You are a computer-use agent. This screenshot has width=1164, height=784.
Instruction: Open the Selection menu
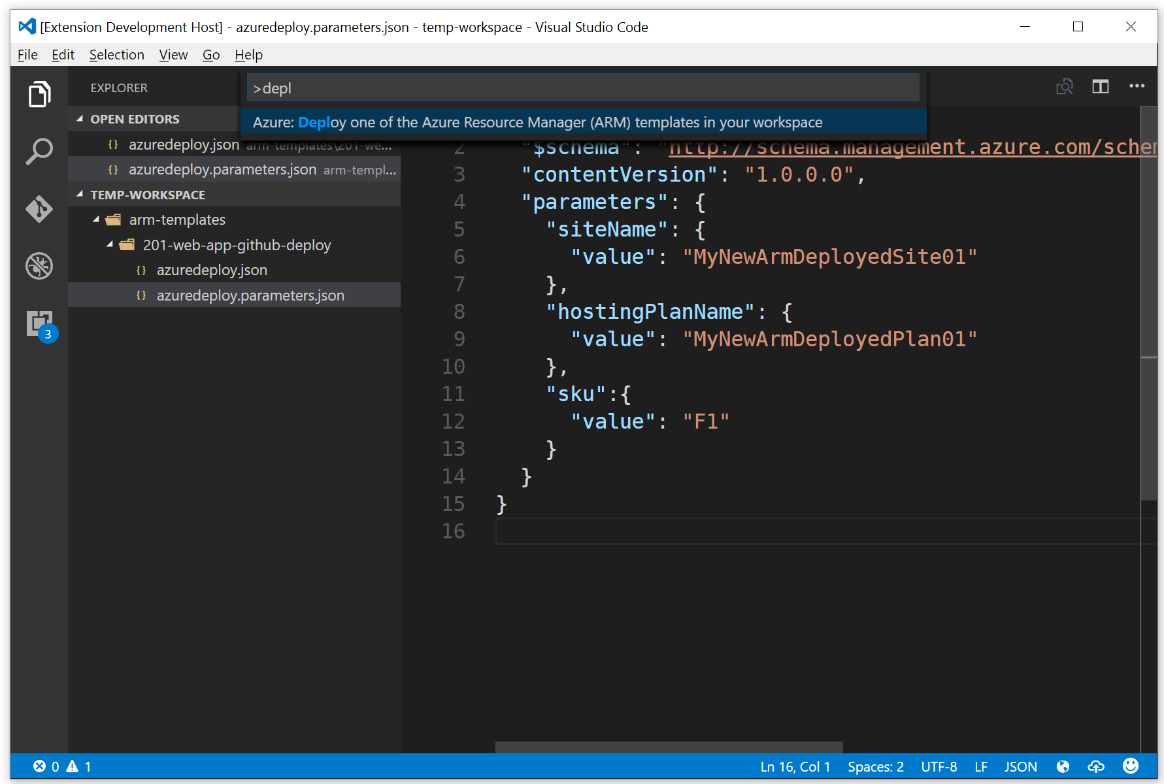116,55
